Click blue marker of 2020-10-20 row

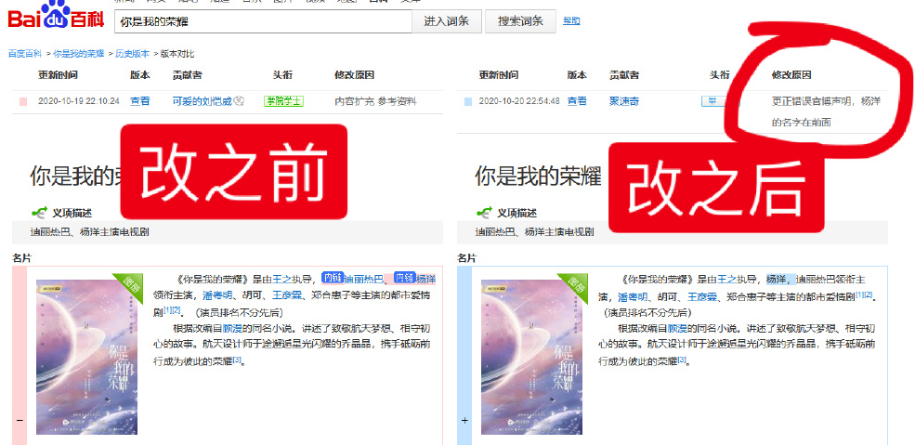pyautogui.click(x=468, y=101)
